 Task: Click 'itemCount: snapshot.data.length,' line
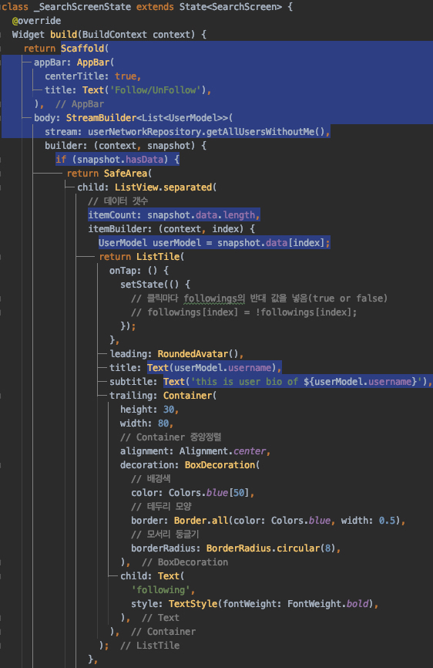pos(174,214)
